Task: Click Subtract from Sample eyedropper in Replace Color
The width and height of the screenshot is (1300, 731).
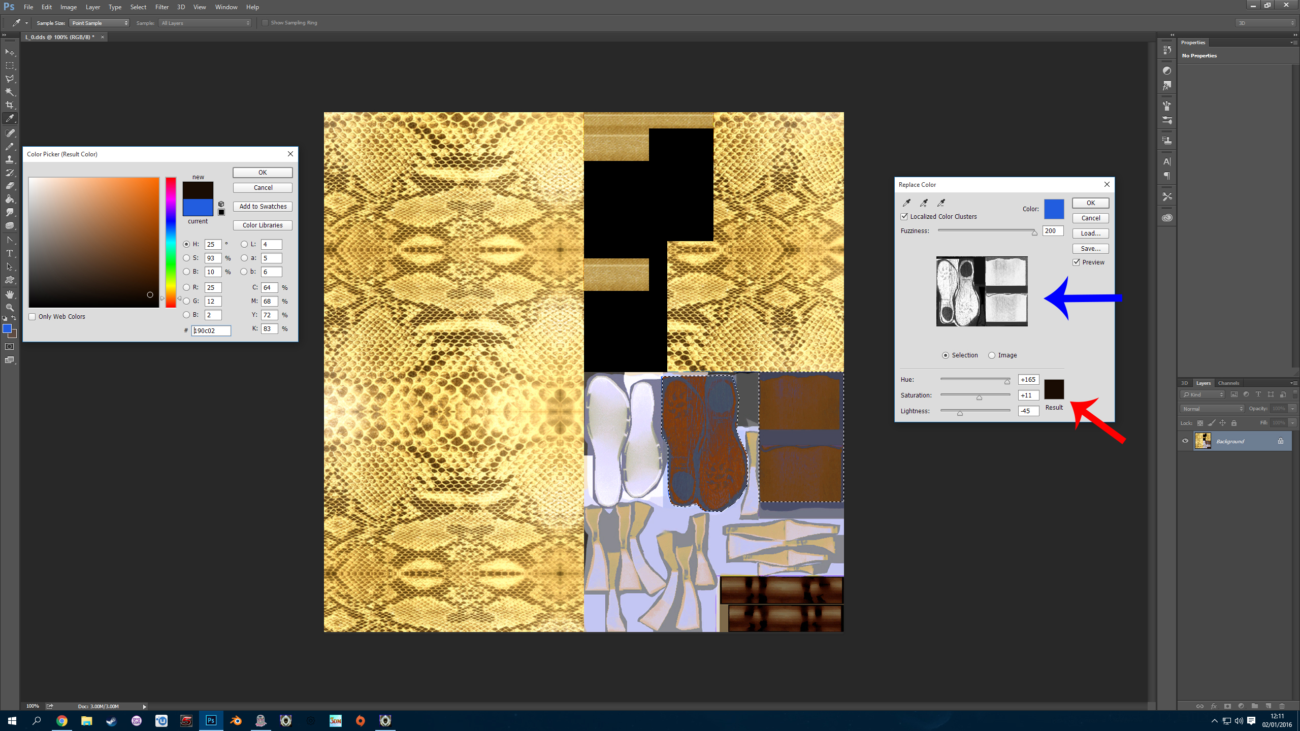Action: click(x=941, y=203)
